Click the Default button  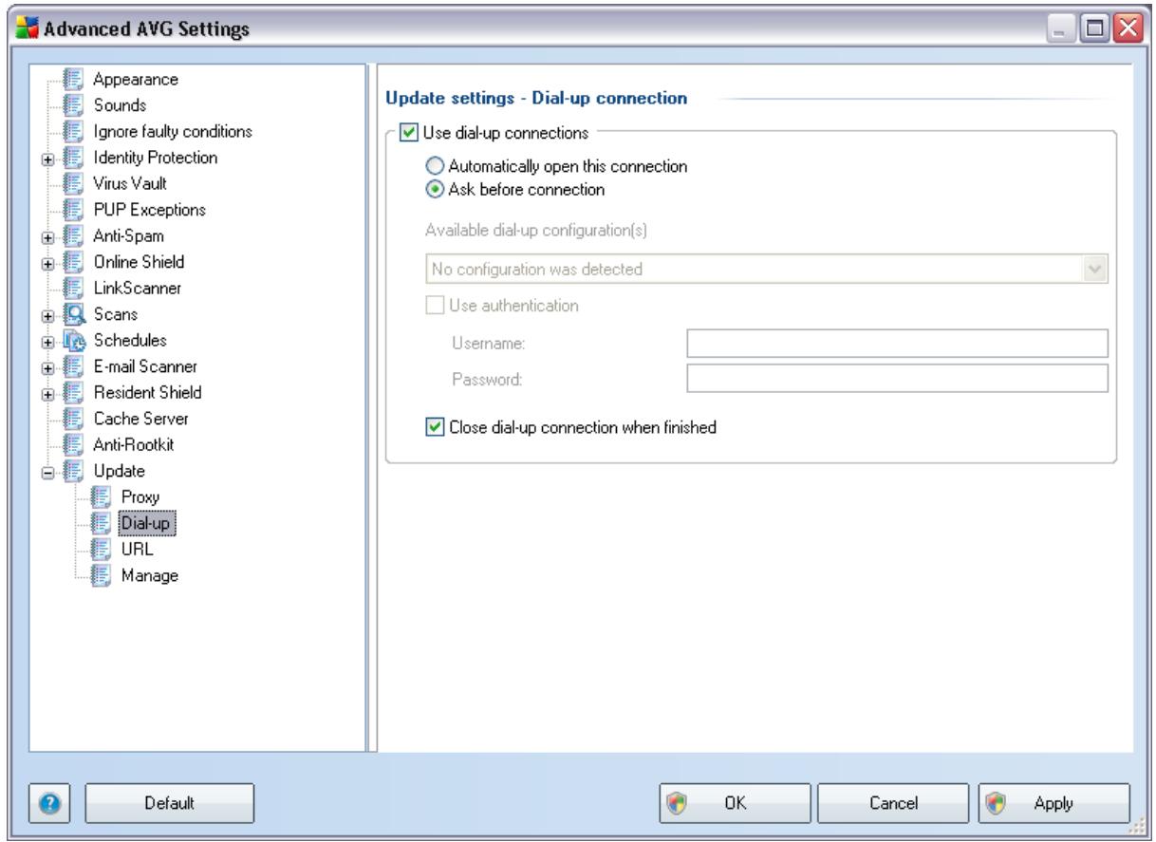click(170, 803)
